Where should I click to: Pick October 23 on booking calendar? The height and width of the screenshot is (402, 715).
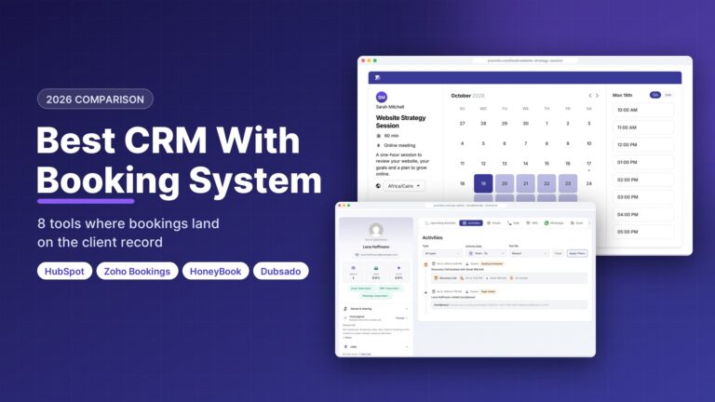pos(568,183)
